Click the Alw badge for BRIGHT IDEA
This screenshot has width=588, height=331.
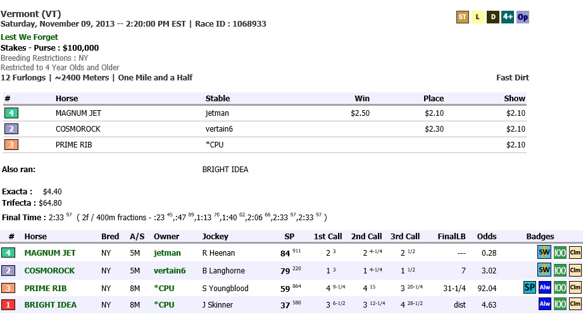tap(544, 304)
